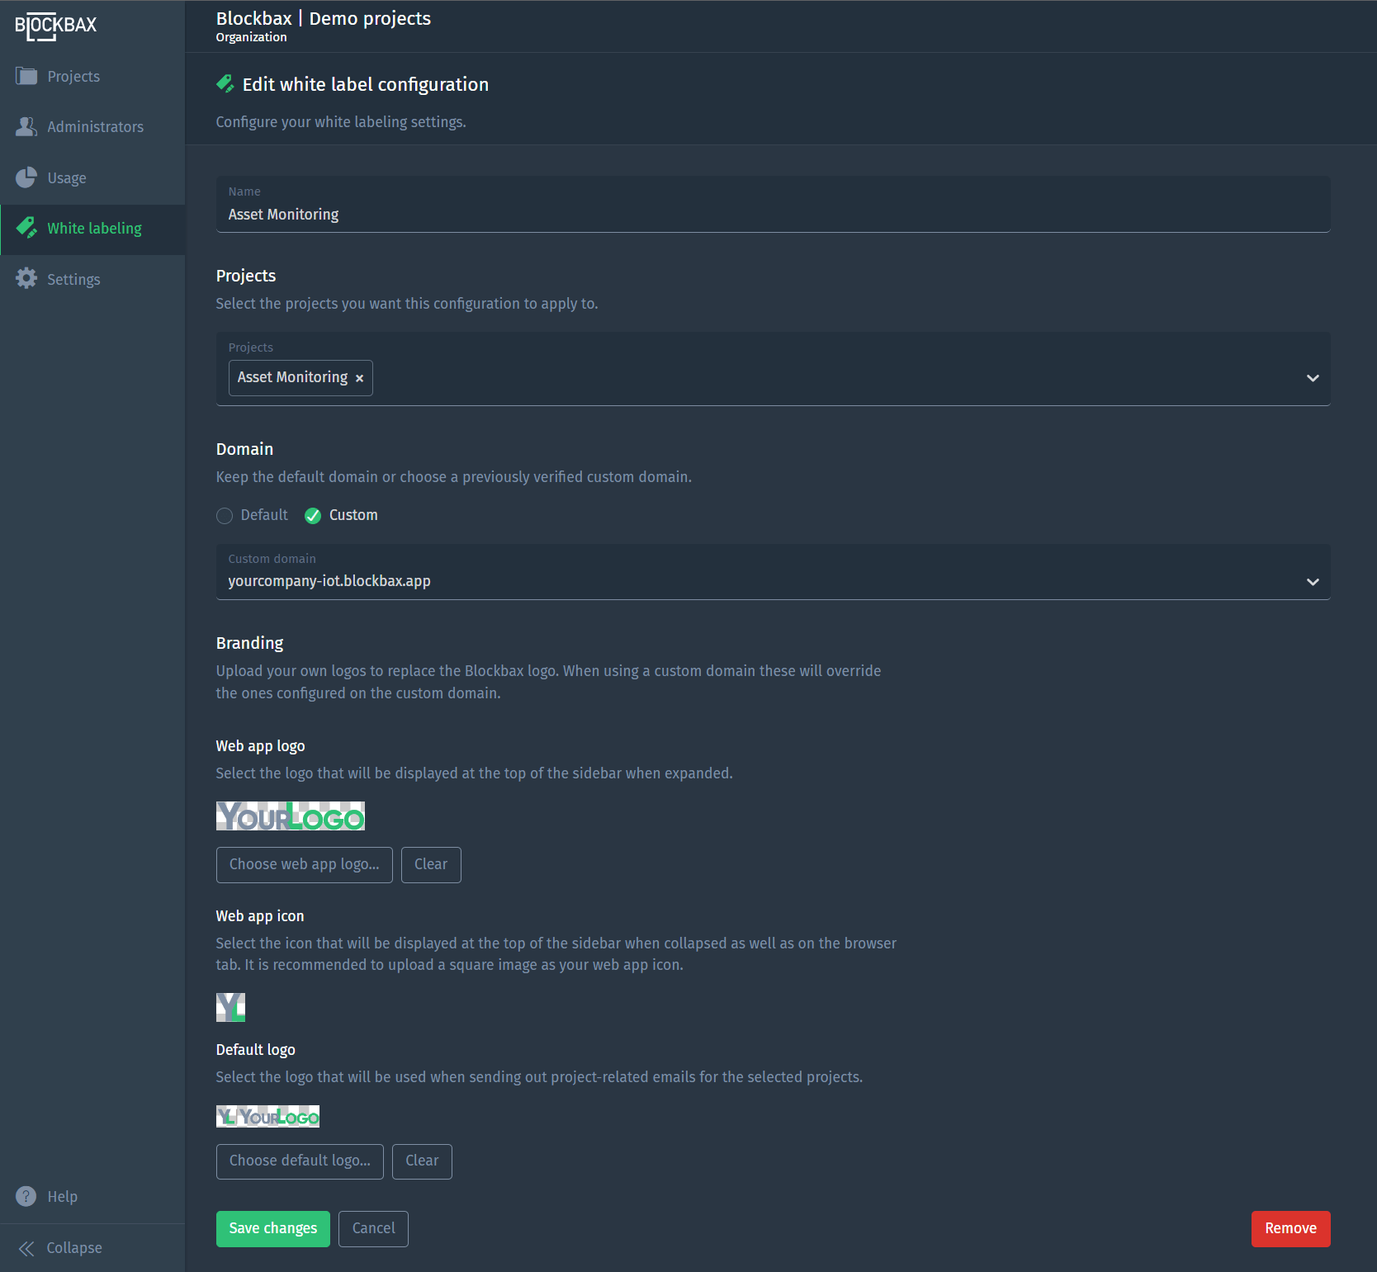Screen dimensions: 1377x1272
Task: Click the White labeling tag icon
Action: click(x=26, y=228)
